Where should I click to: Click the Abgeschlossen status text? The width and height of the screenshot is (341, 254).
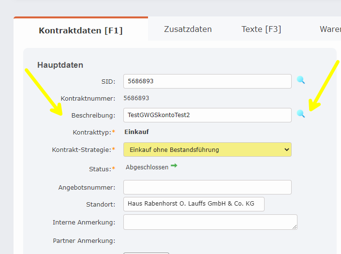[x=147, y=167]
